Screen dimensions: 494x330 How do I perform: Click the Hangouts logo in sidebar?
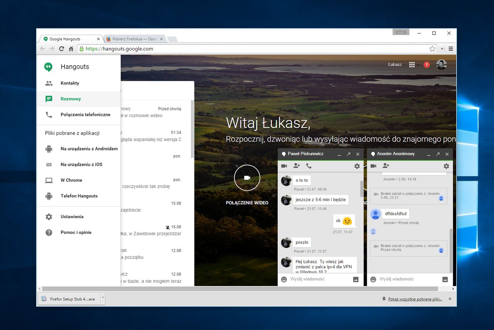(x=48, y=67)
